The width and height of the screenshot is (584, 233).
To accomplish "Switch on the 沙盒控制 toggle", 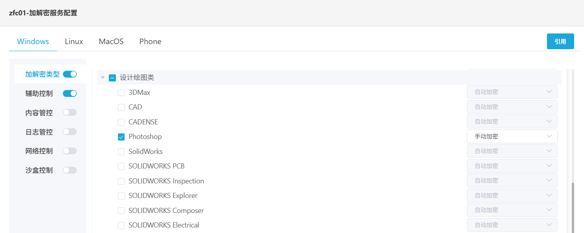I will 70,170.
